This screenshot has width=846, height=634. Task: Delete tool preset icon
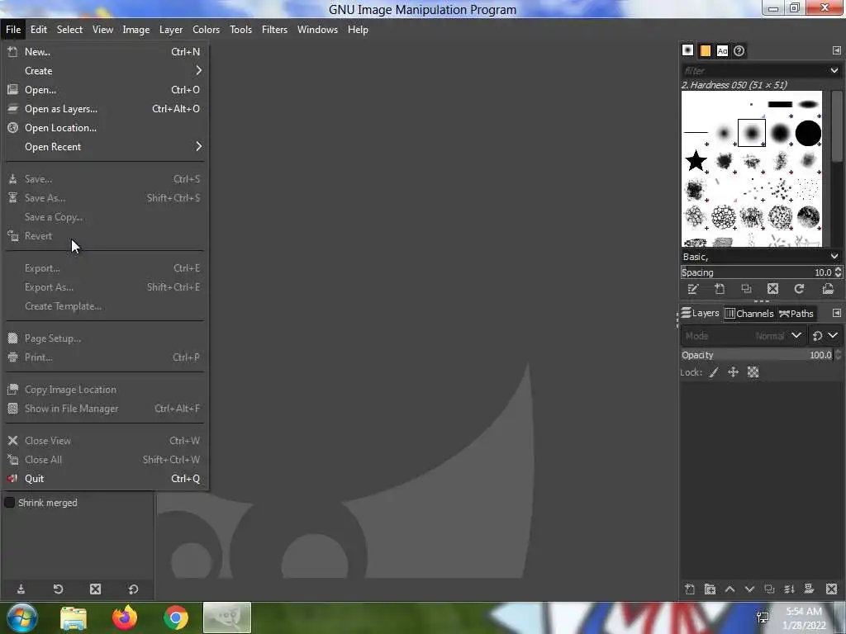click(x=96, y=589)
